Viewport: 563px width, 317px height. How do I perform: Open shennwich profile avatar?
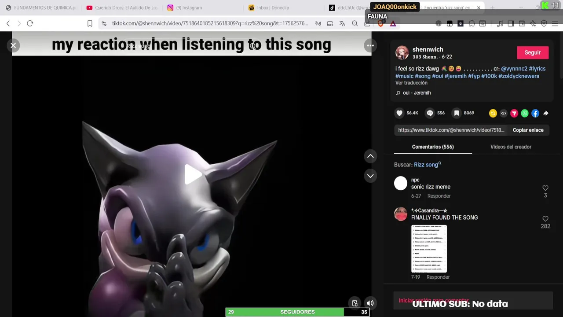pyautogui.click(x=402, y=52)
